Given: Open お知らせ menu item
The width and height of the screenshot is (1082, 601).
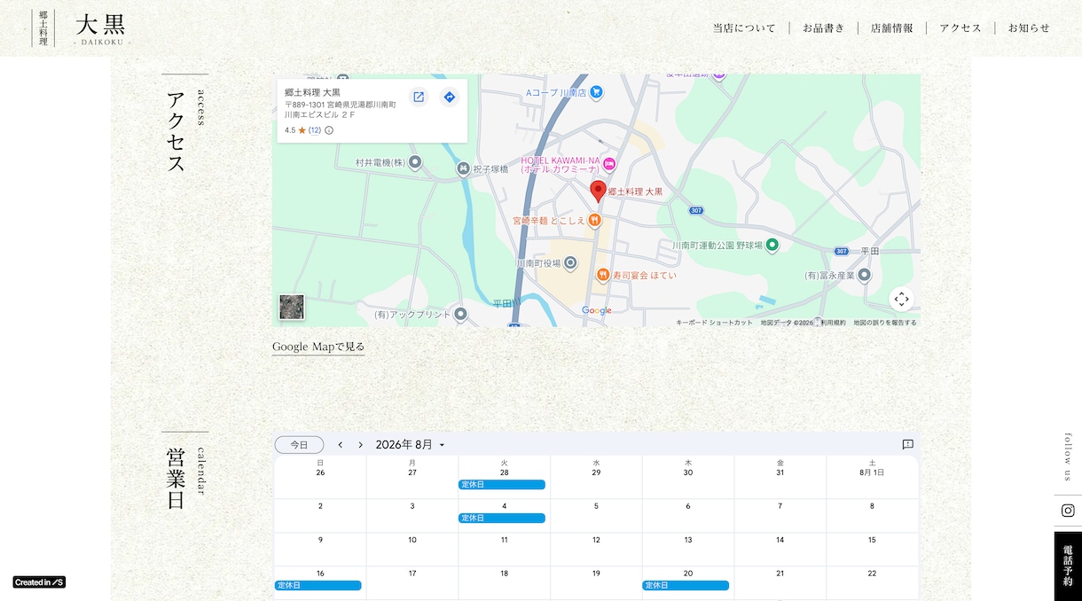Looking at the screenshot, I should (x=1029, y=28).
